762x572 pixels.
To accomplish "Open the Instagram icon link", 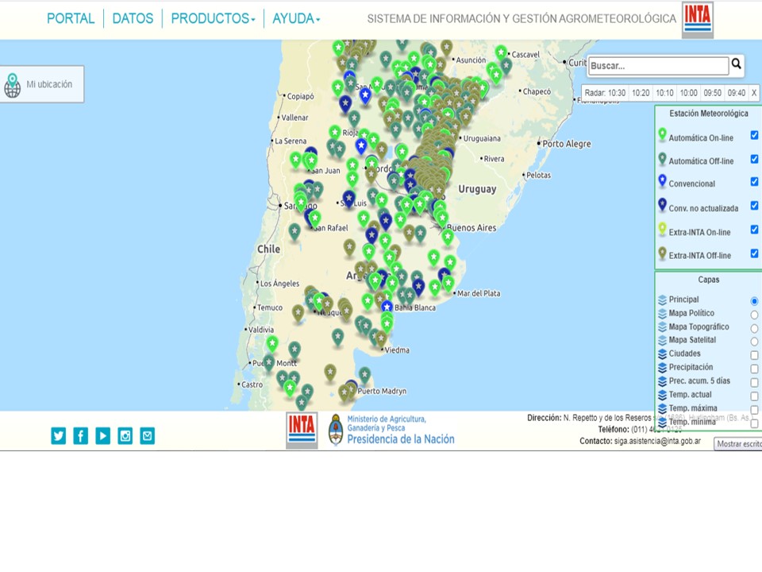I will 125,435.
